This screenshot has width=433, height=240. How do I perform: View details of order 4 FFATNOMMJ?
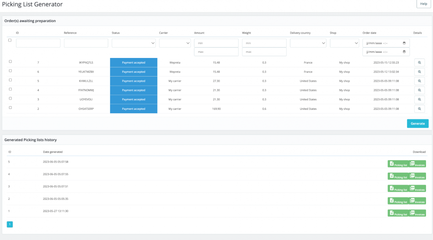pyautogui.click(x=419, y=90)
